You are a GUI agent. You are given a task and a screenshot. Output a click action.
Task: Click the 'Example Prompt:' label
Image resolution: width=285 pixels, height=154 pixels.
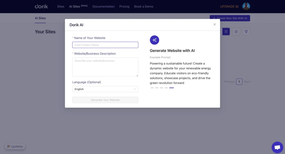pos(160,57)
